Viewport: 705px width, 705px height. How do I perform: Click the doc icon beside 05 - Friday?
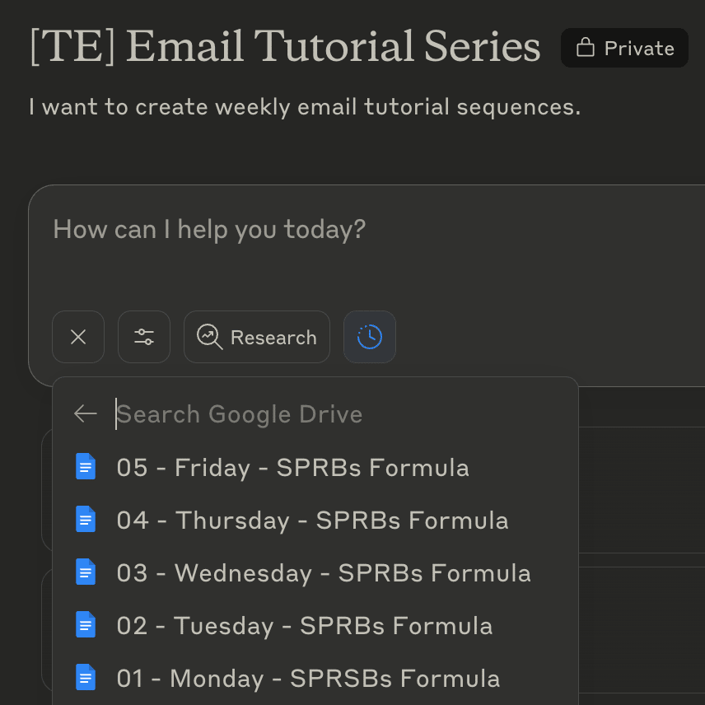86,467
